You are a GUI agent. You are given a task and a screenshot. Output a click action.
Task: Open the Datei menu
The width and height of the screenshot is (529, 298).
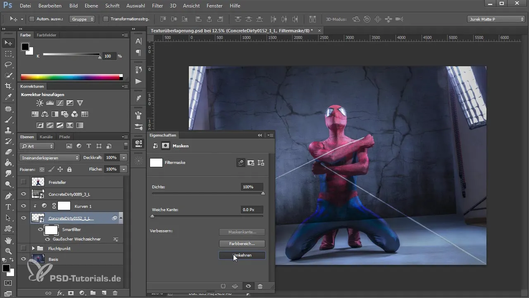point(25,6)
